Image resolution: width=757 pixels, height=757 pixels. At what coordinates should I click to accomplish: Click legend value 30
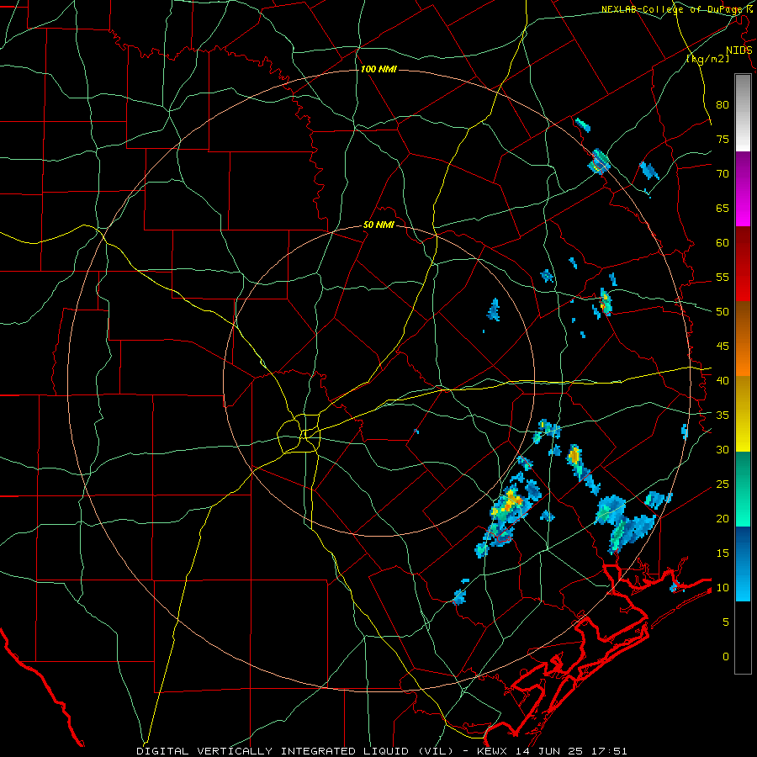723,449
